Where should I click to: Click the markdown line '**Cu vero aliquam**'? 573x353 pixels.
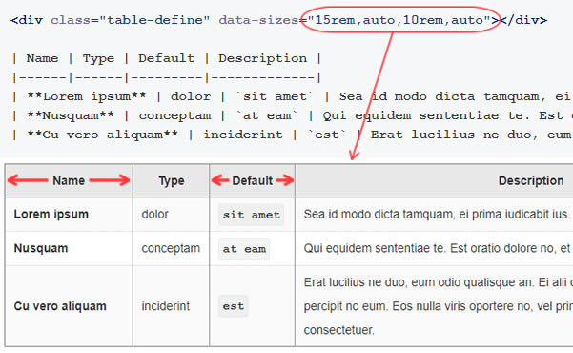292,135
